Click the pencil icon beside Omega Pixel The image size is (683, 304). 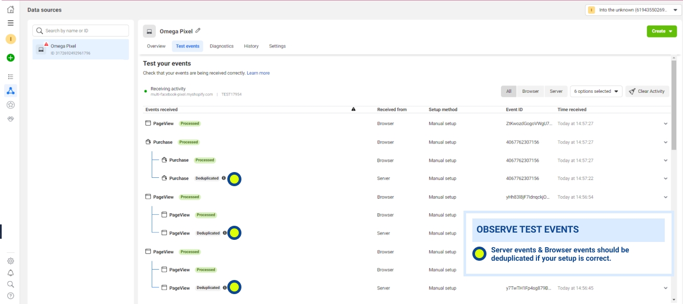[x=198, y=31]
